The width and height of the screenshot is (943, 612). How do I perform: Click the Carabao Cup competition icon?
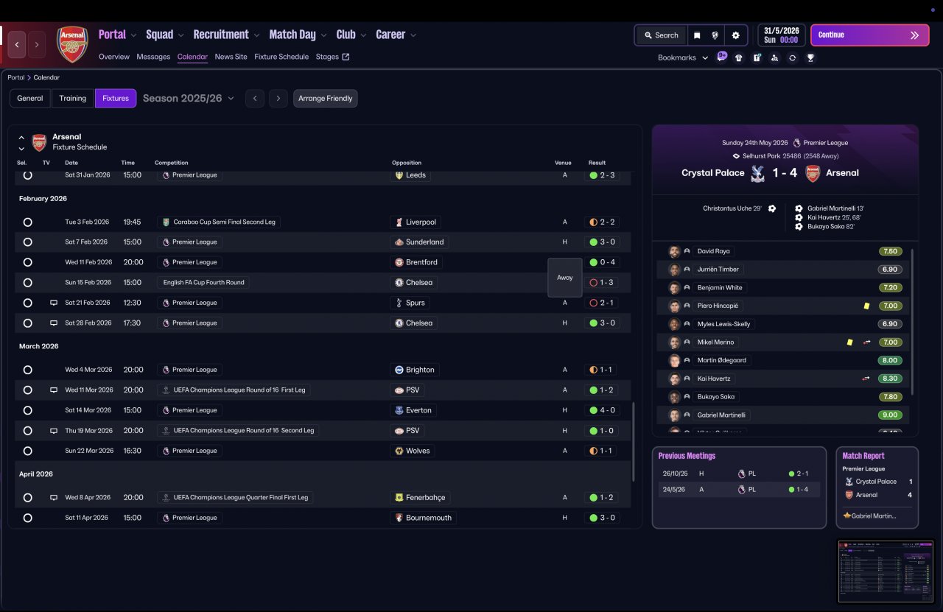(x=166, y=222)
